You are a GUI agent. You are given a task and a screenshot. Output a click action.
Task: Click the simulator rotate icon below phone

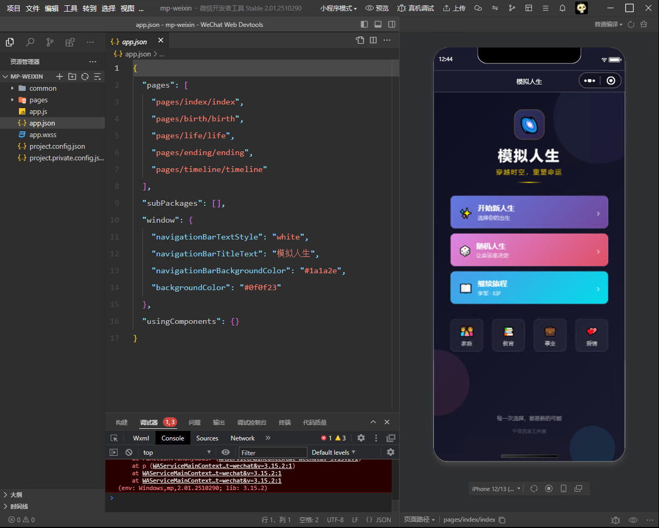point(534,489)
